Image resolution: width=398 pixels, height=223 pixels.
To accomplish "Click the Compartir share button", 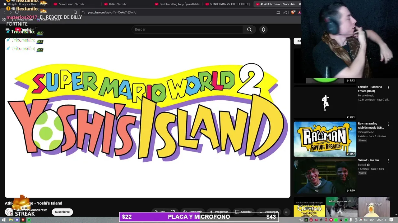I will (192, 212).
